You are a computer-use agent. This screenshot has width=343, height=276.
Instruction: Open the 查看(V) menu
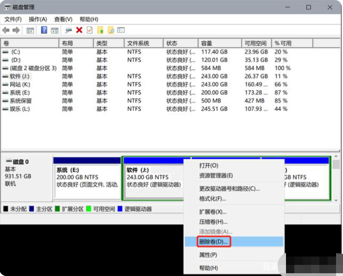tap(63, 19)
